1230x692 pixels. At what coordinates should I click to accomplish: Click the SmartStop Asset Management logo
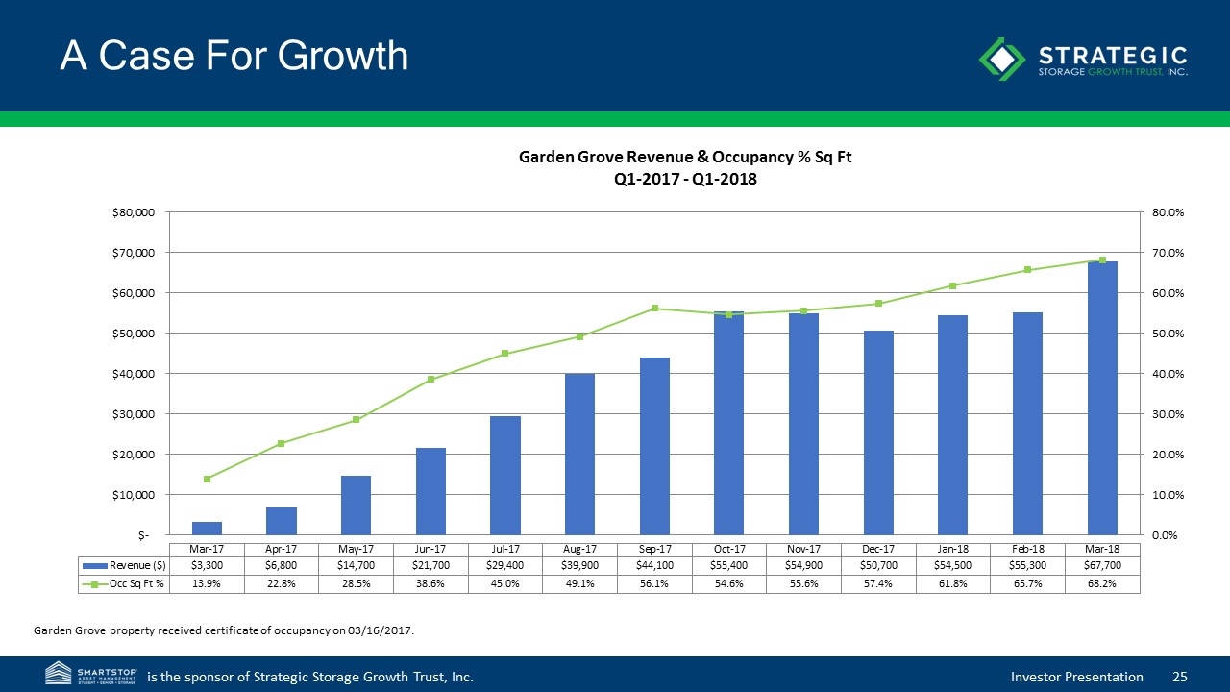(x=92, y=675)
